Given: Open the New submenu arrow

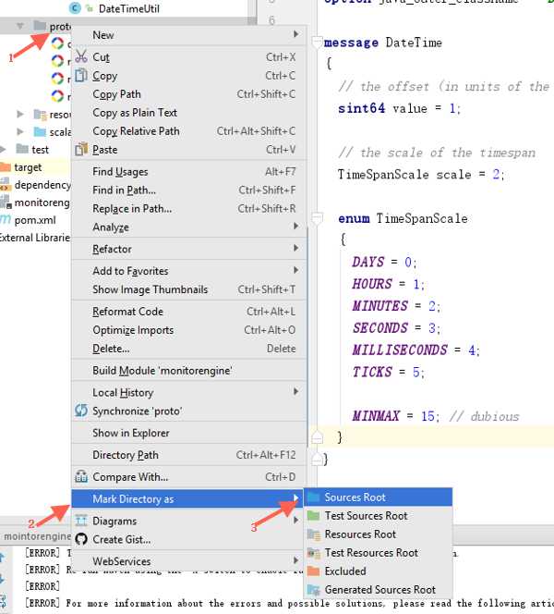Looking at the screenshot, I should 296,34.
